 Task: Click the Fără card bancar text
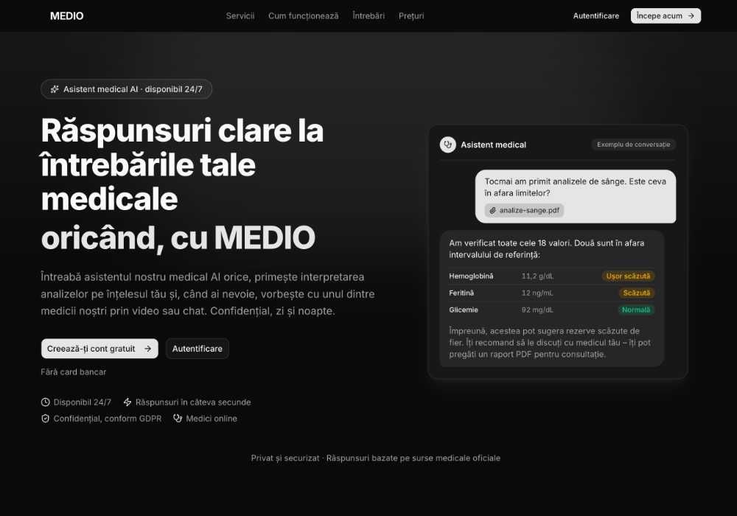73,372
